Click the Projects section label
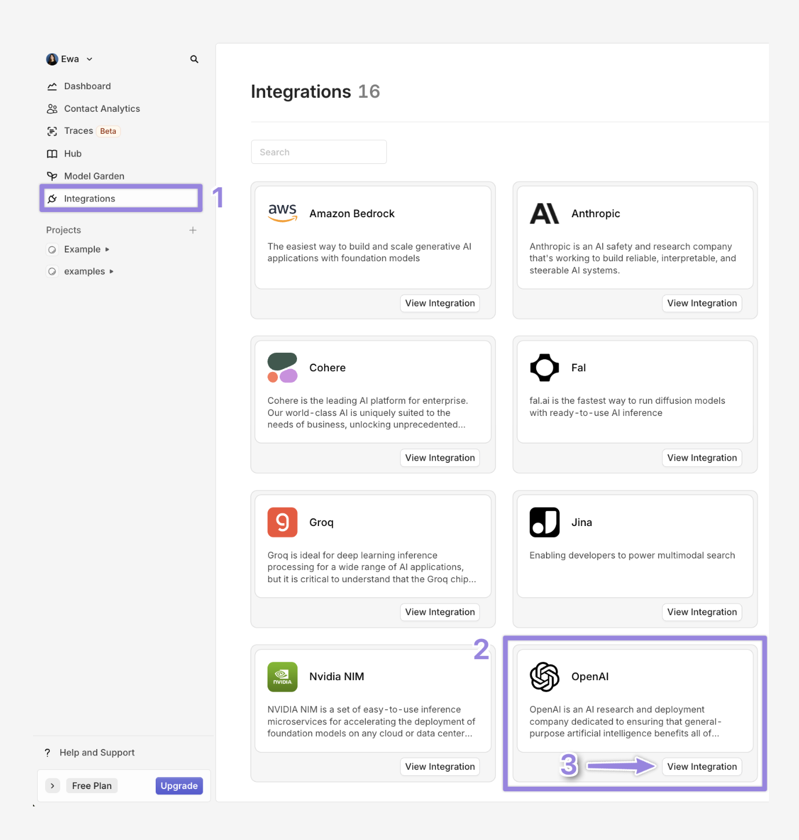The height and width of the screenshot is (840, 799). coord(64,230)
